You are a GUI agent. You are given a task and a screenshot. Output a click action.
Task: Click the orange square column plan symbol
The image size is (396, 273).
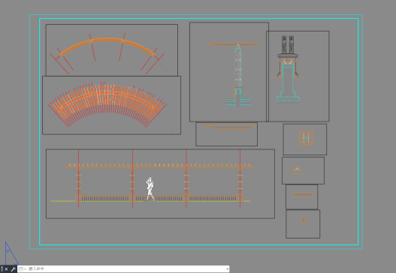coord(306,138)
